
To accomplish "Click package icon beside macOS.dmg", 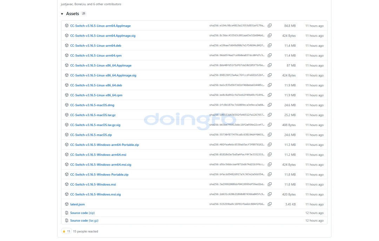I will click(67, 105).
